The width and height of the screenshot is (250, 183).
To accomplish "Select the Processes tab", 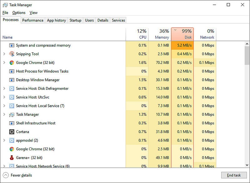I will coord(11,20).
